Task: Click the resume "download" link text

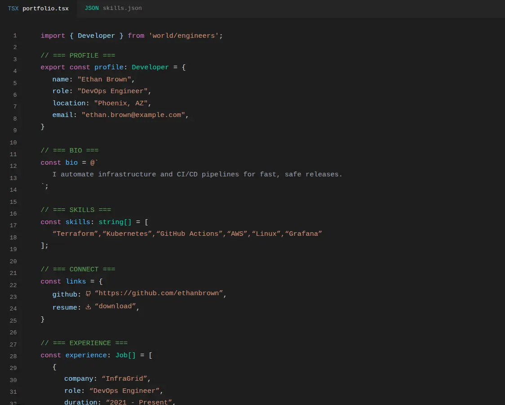Action: (x=115, y=306)
